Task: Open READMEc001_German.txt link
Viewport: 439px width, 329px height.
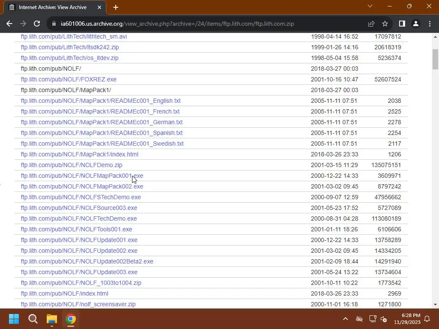Action: [102, 122]
